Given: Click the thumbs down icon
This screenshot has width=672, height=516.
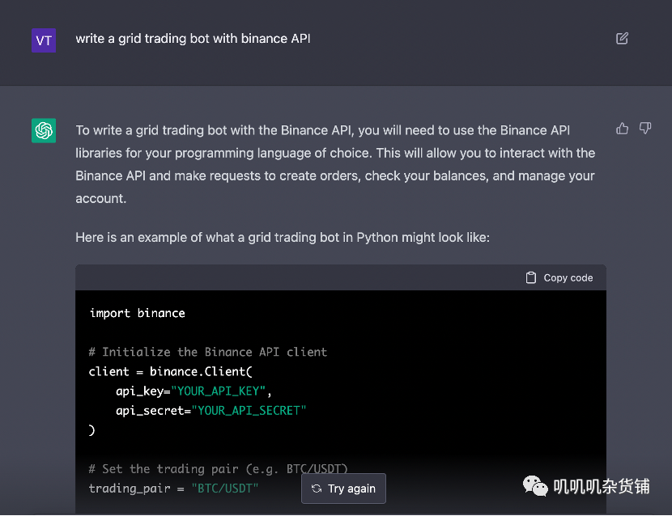Looking at the screenshot, I should pyautogui.click(x=645, y=129).
